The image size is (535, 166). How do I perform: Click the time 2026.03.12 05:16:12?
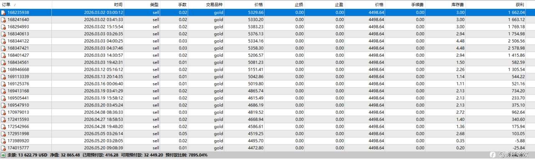pyautogui.click(x=103, y=69)
